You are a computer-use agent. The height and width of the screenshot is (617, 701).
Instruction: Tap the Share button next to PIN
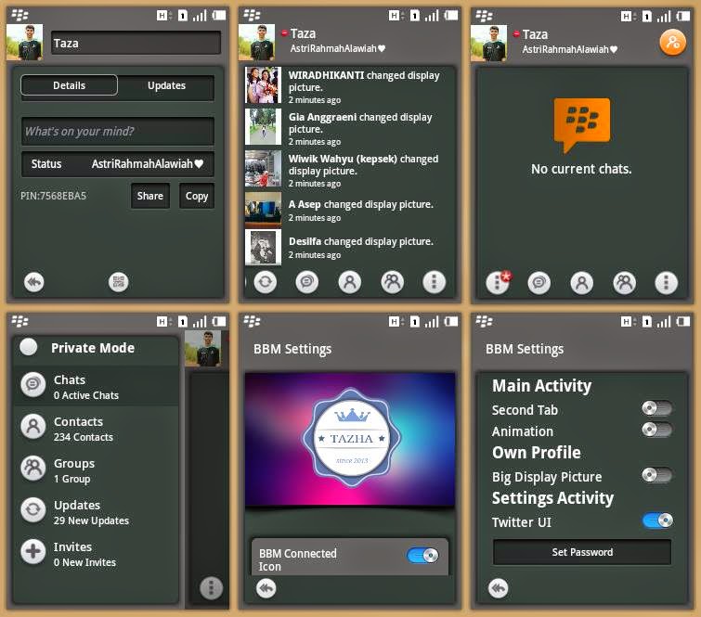point(150,196)
